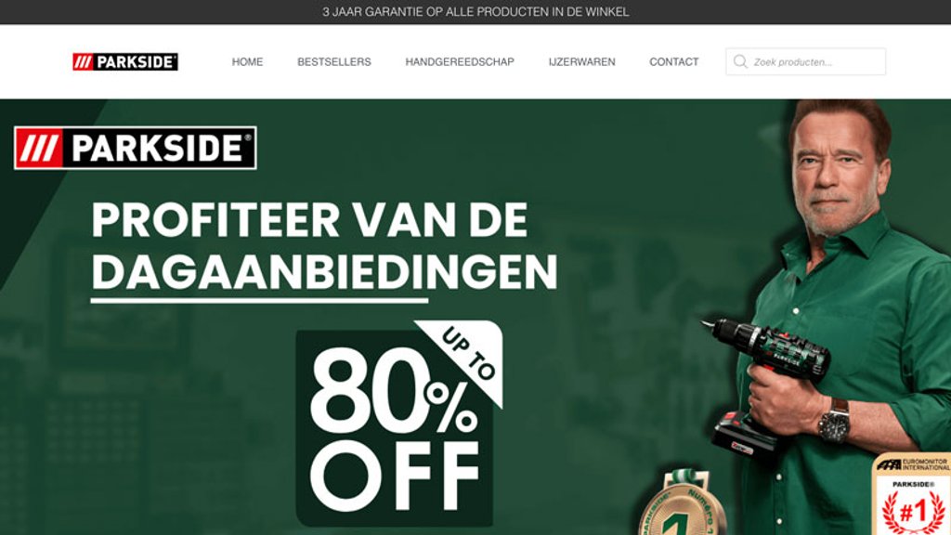Click the DAGAANBIEDINGEN headline text
Screen dimensions: 951x535
pyautogui.click(x=324, y=272)
